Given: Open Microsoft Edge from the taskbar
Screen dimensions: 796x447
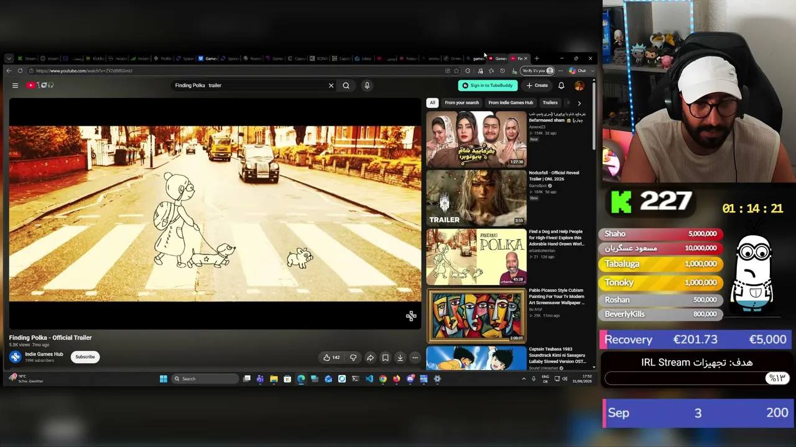Looking at the screenshot, I should (301, 379).
